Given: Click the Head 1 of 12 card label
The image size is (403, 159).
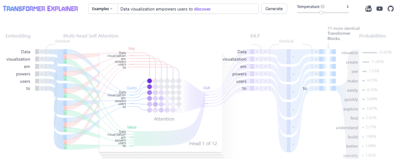Looking at the screenshot, I should tap(203, 144).
